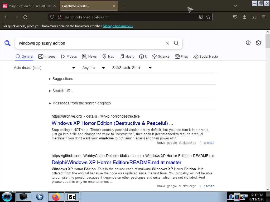Open cached link for the archive.org result
The height and width of the screenshot is (202, 270).
(x=209, y=143)
